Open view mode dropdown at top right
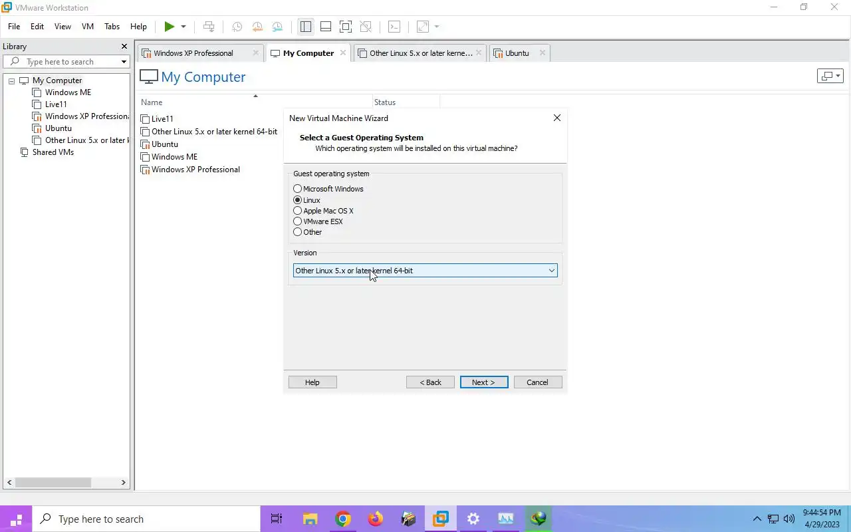 coord(830,76)
